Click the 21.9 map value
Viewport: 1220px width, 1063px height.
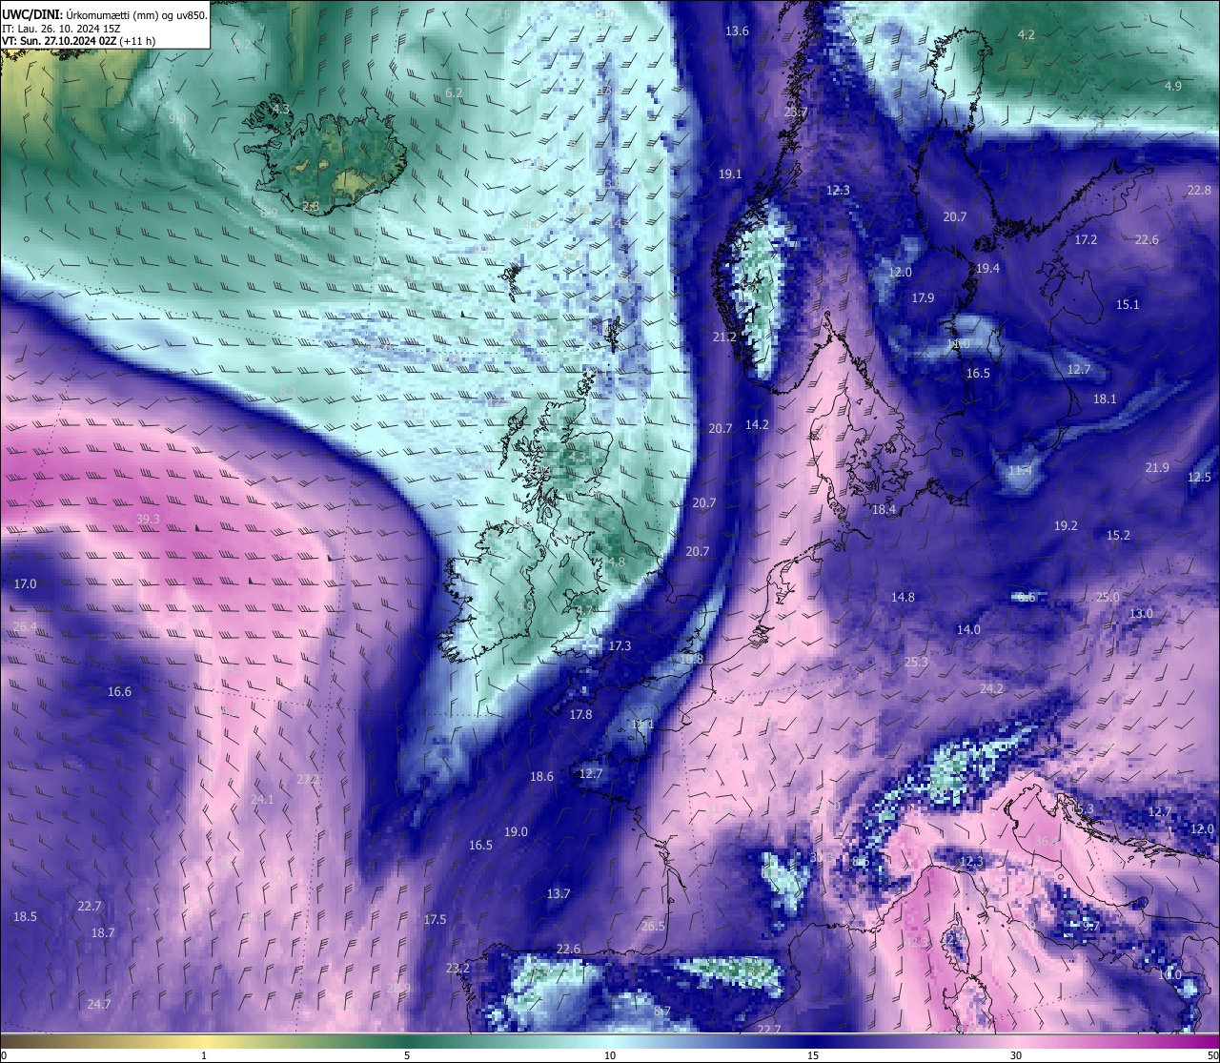pos(1157,468)
